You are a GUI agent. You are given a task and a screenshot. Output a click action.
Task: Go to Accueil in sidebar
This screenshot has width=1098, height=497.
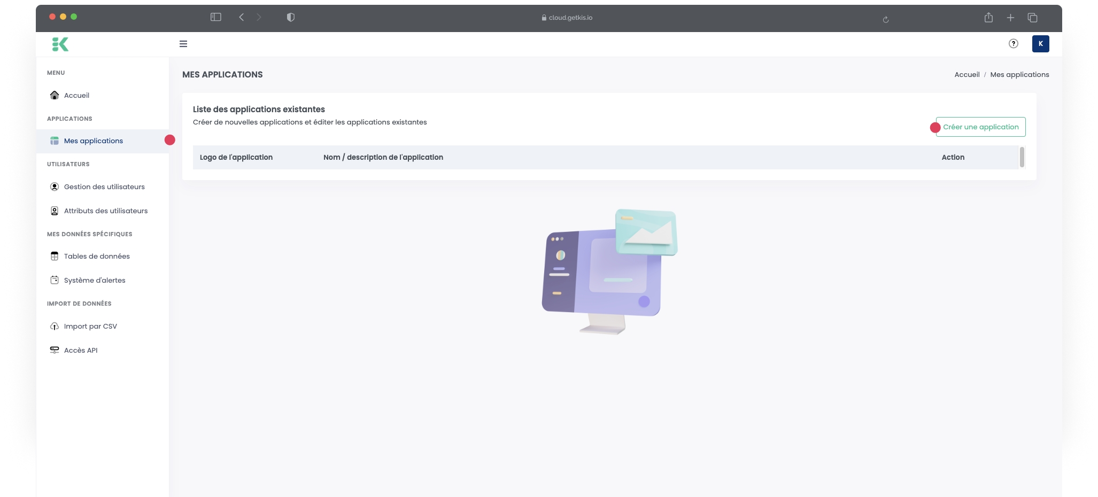coord(76,96)
